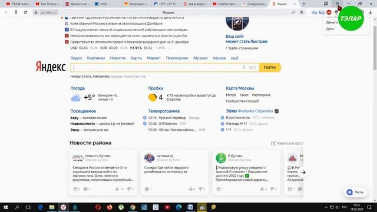Open the Новости service link
The height and width of the screenshot is (212, 377).
coord(118,58)
